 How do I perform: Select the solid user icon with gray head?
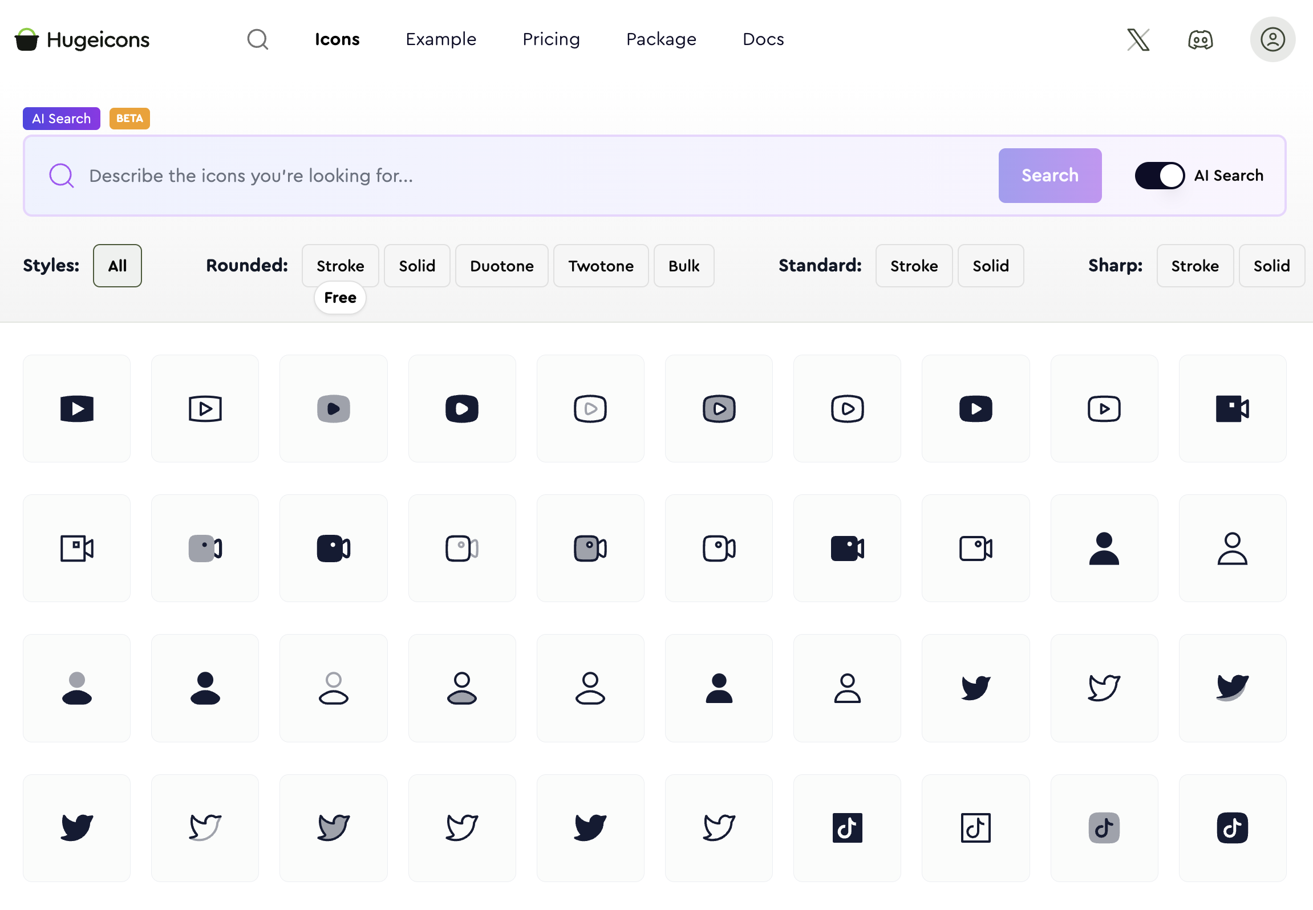pyautogui.click(x=77, y=688)
